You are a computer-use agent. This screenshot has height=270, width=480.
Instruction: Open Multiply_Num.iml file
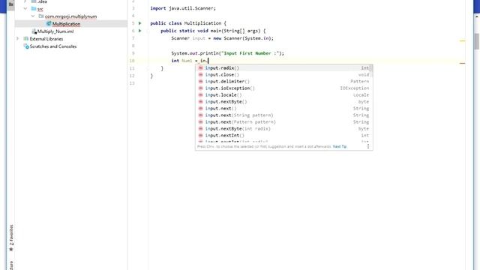[x=55, y=31]
